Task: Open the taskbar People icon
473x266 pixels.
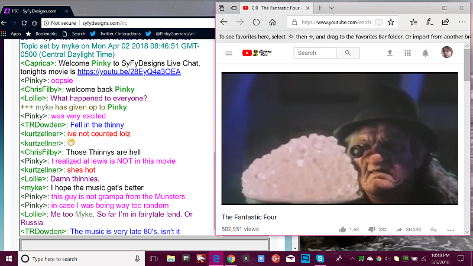Action: tap(339, 259)
